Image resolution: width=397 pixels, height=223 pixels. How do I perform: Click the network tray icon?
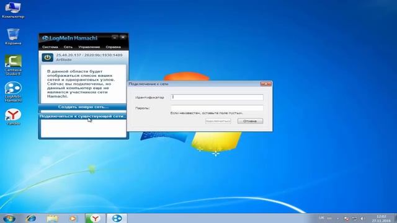354,219
